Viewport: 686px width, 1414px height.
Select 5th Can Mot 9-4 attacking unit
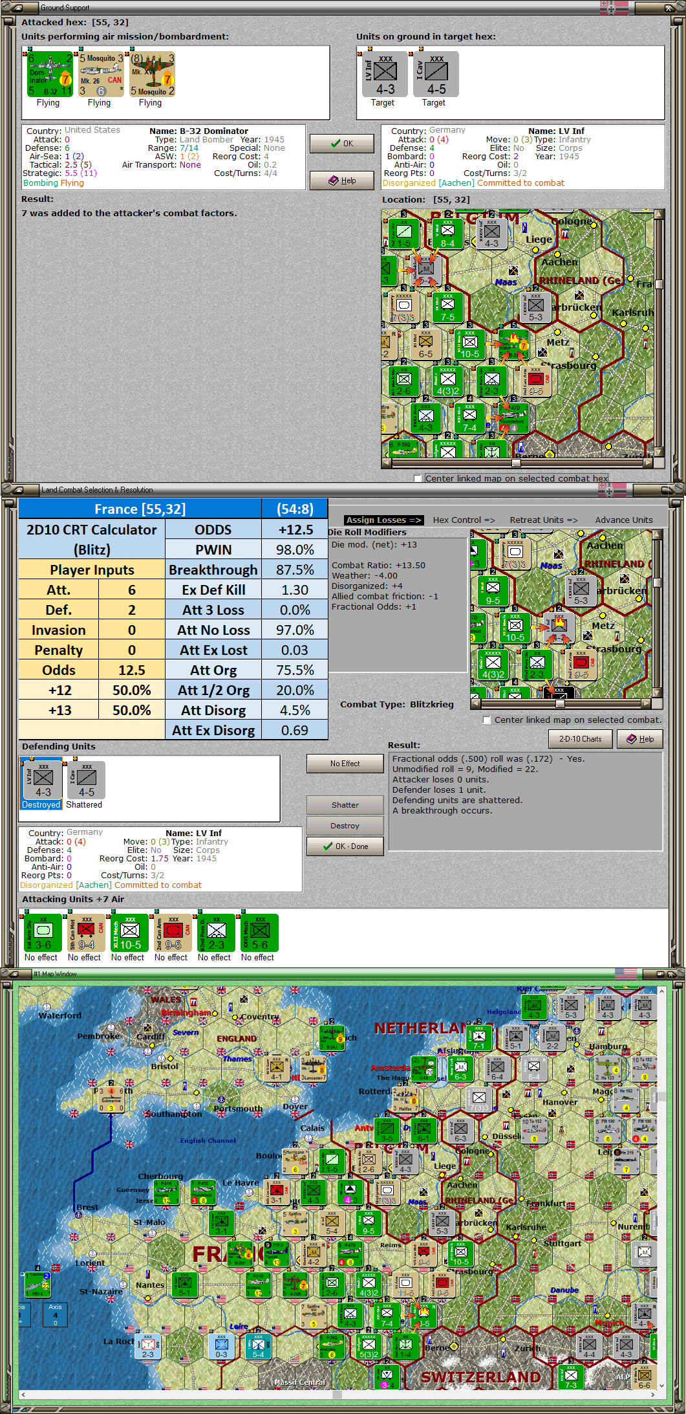(x=86, y=933)
